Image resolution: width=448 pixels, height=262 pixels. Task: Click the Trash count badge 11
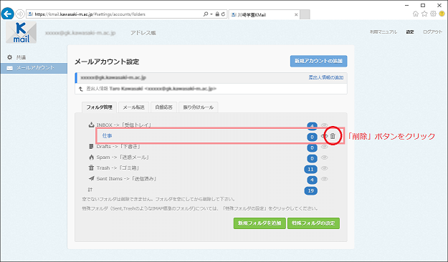(x=311, y=169)
